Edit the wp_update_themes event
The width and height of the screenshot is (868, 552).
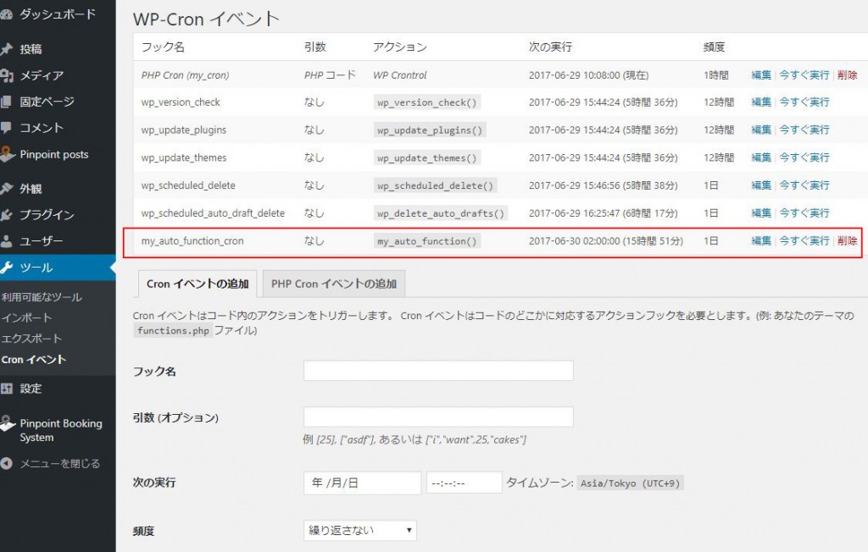coord(761,157)
